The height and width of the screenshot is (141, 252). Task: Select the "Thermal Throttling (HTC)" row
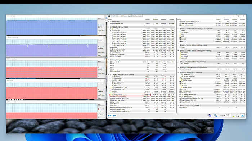tap(142, 110)
